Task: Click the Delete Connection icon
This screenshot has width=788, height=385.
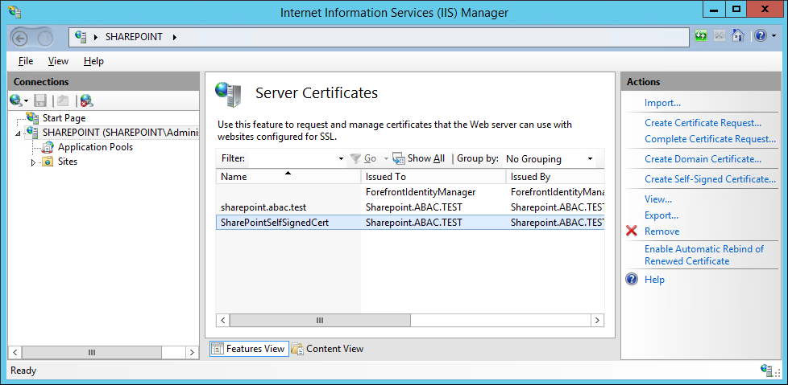Action: pos(86,100)
